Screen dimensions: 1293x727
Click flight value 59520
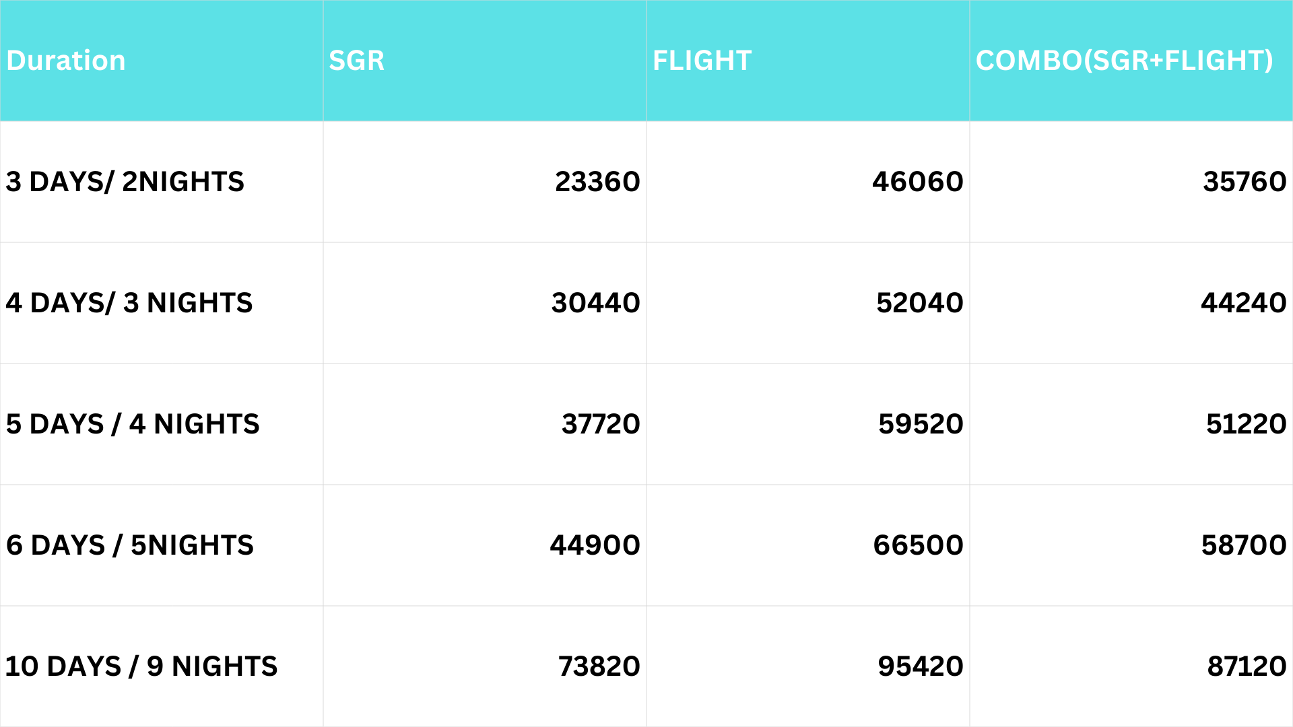921,424
